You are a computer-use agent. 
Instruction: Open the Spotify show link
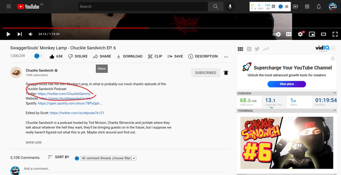click(70, 103)
